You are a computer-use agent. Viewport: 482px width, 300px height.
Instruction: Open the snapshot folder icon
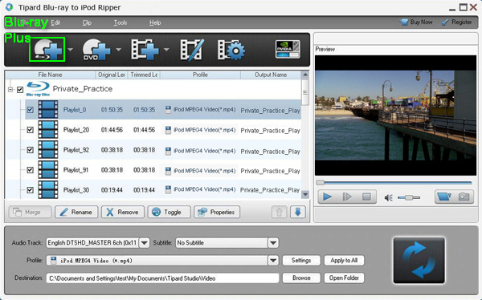(x=444, y=197)
